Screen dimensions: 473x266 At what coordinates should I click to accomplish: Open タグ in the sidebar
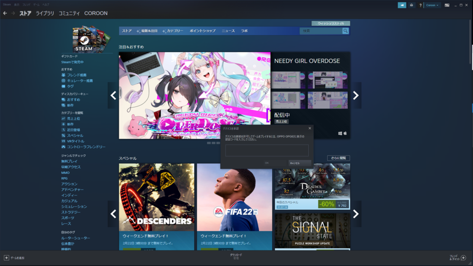[70, 86]
